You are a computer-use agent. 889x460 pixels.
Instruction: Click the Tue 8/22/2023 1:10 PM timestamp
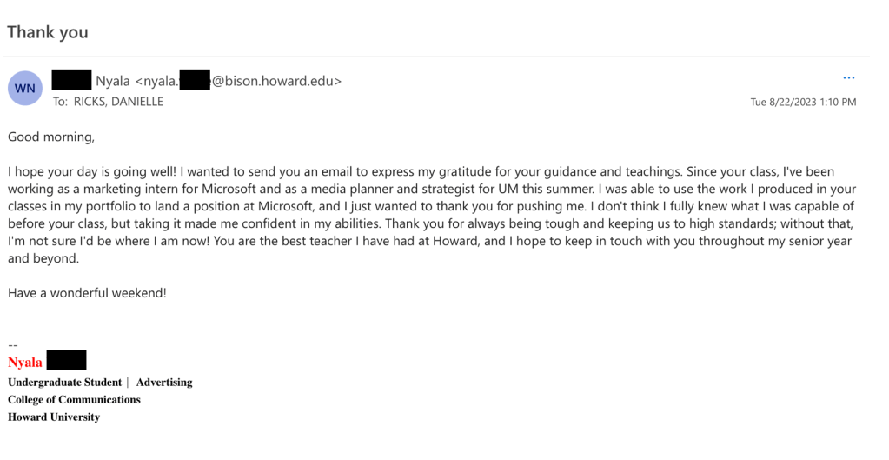(803, 103)
